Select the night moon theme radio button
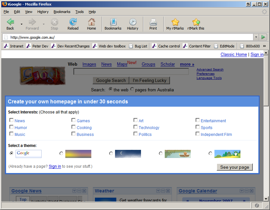270x210 pixels. click(x=111, y=153)
